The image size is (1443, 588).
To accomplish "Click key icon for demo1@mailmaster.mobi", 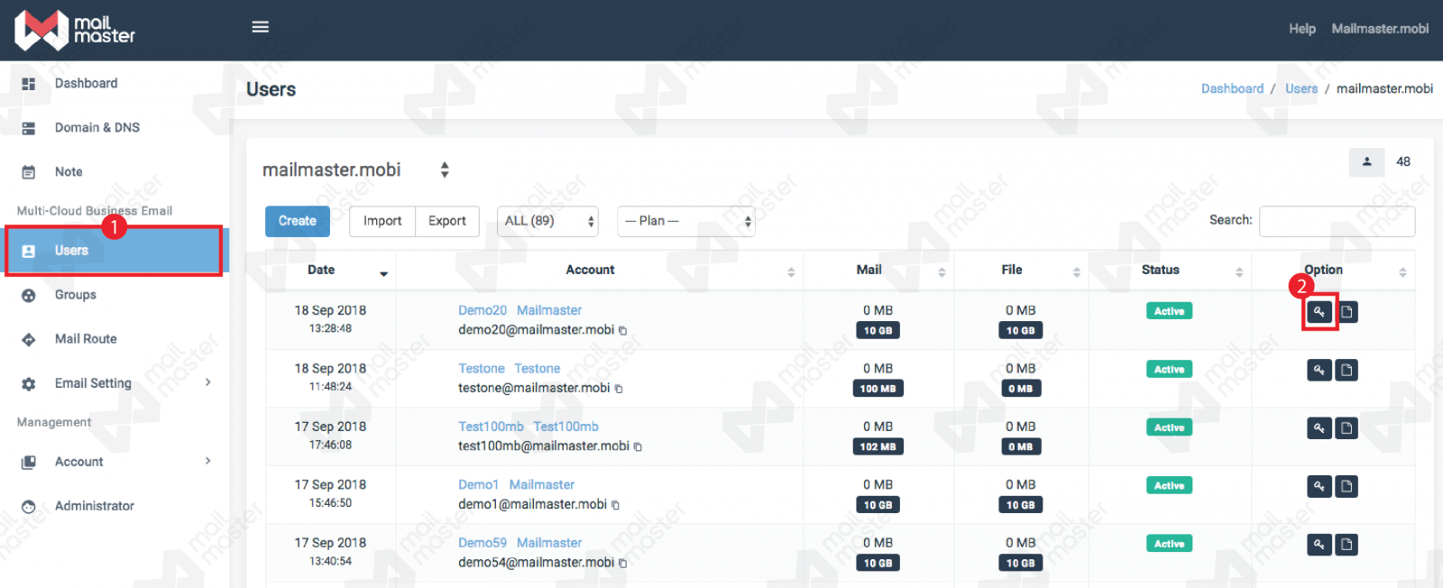I will 1319,486.
